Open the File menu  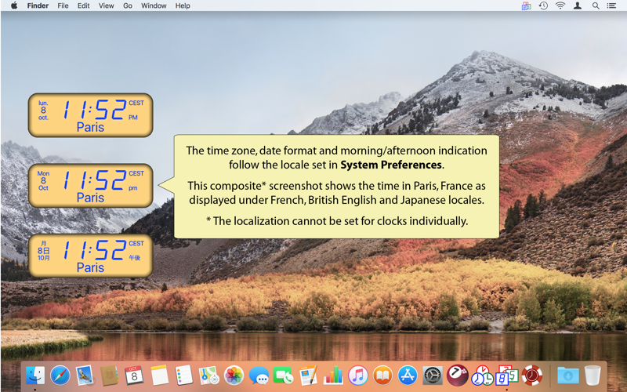point(63,5)
